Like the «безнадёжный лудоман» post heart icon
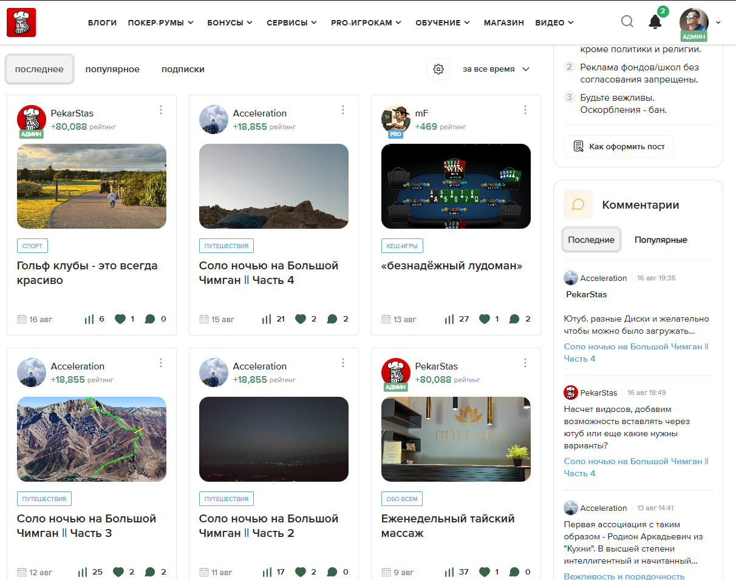 485,319
